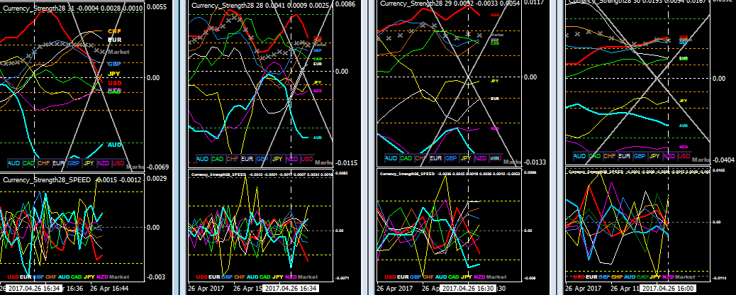
Task: Click the 2017.04.26 16:00 time label
Action: click(669, 288)
